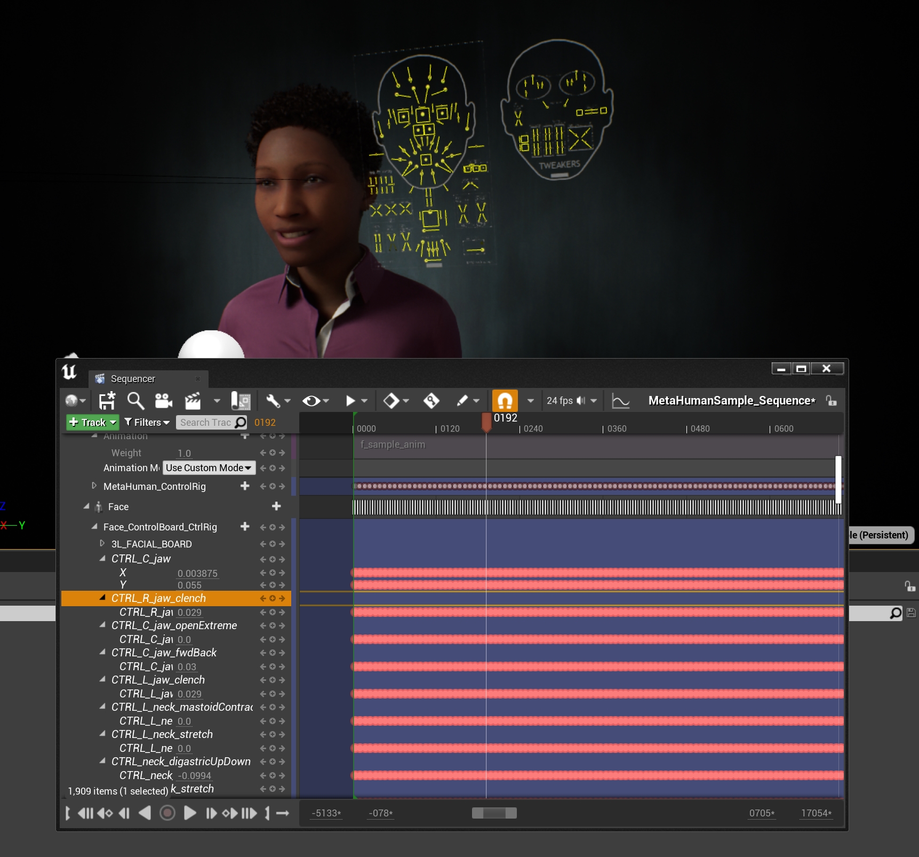Click the wrench settings icon in Sequencer toolbar

click(274, 400)
